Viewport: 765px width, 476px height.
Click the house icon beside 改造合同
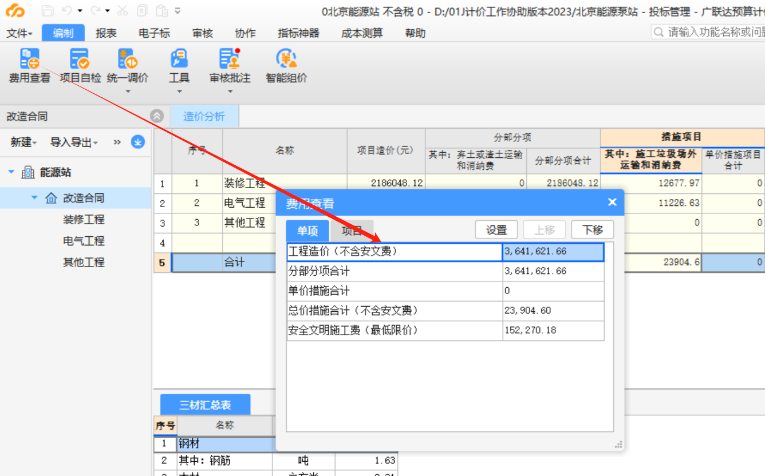click(x=51, y=198)
